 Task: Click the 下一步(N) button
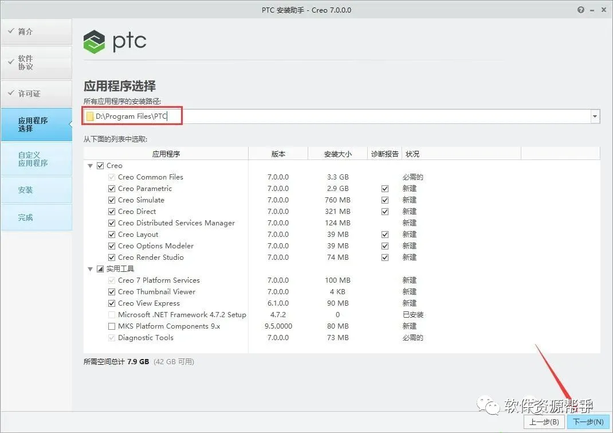point(588,422)
